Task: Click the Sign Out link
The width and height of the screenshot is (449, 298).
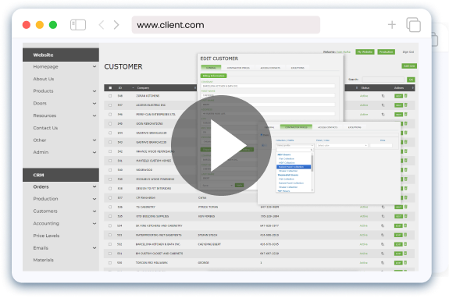Action: point(408,52)
